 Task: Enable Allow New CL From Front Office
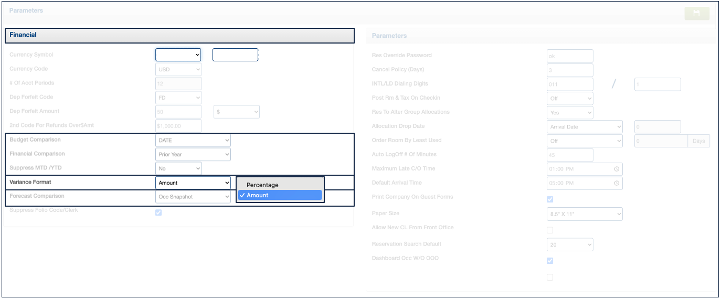pos(550,230)
